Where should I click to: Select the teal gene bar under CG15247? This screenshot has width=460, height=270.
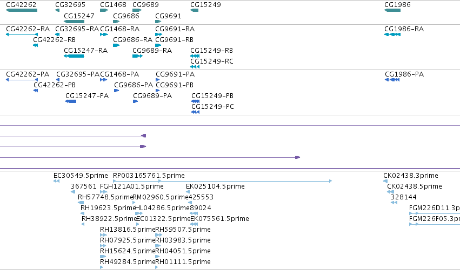(74, 22)
